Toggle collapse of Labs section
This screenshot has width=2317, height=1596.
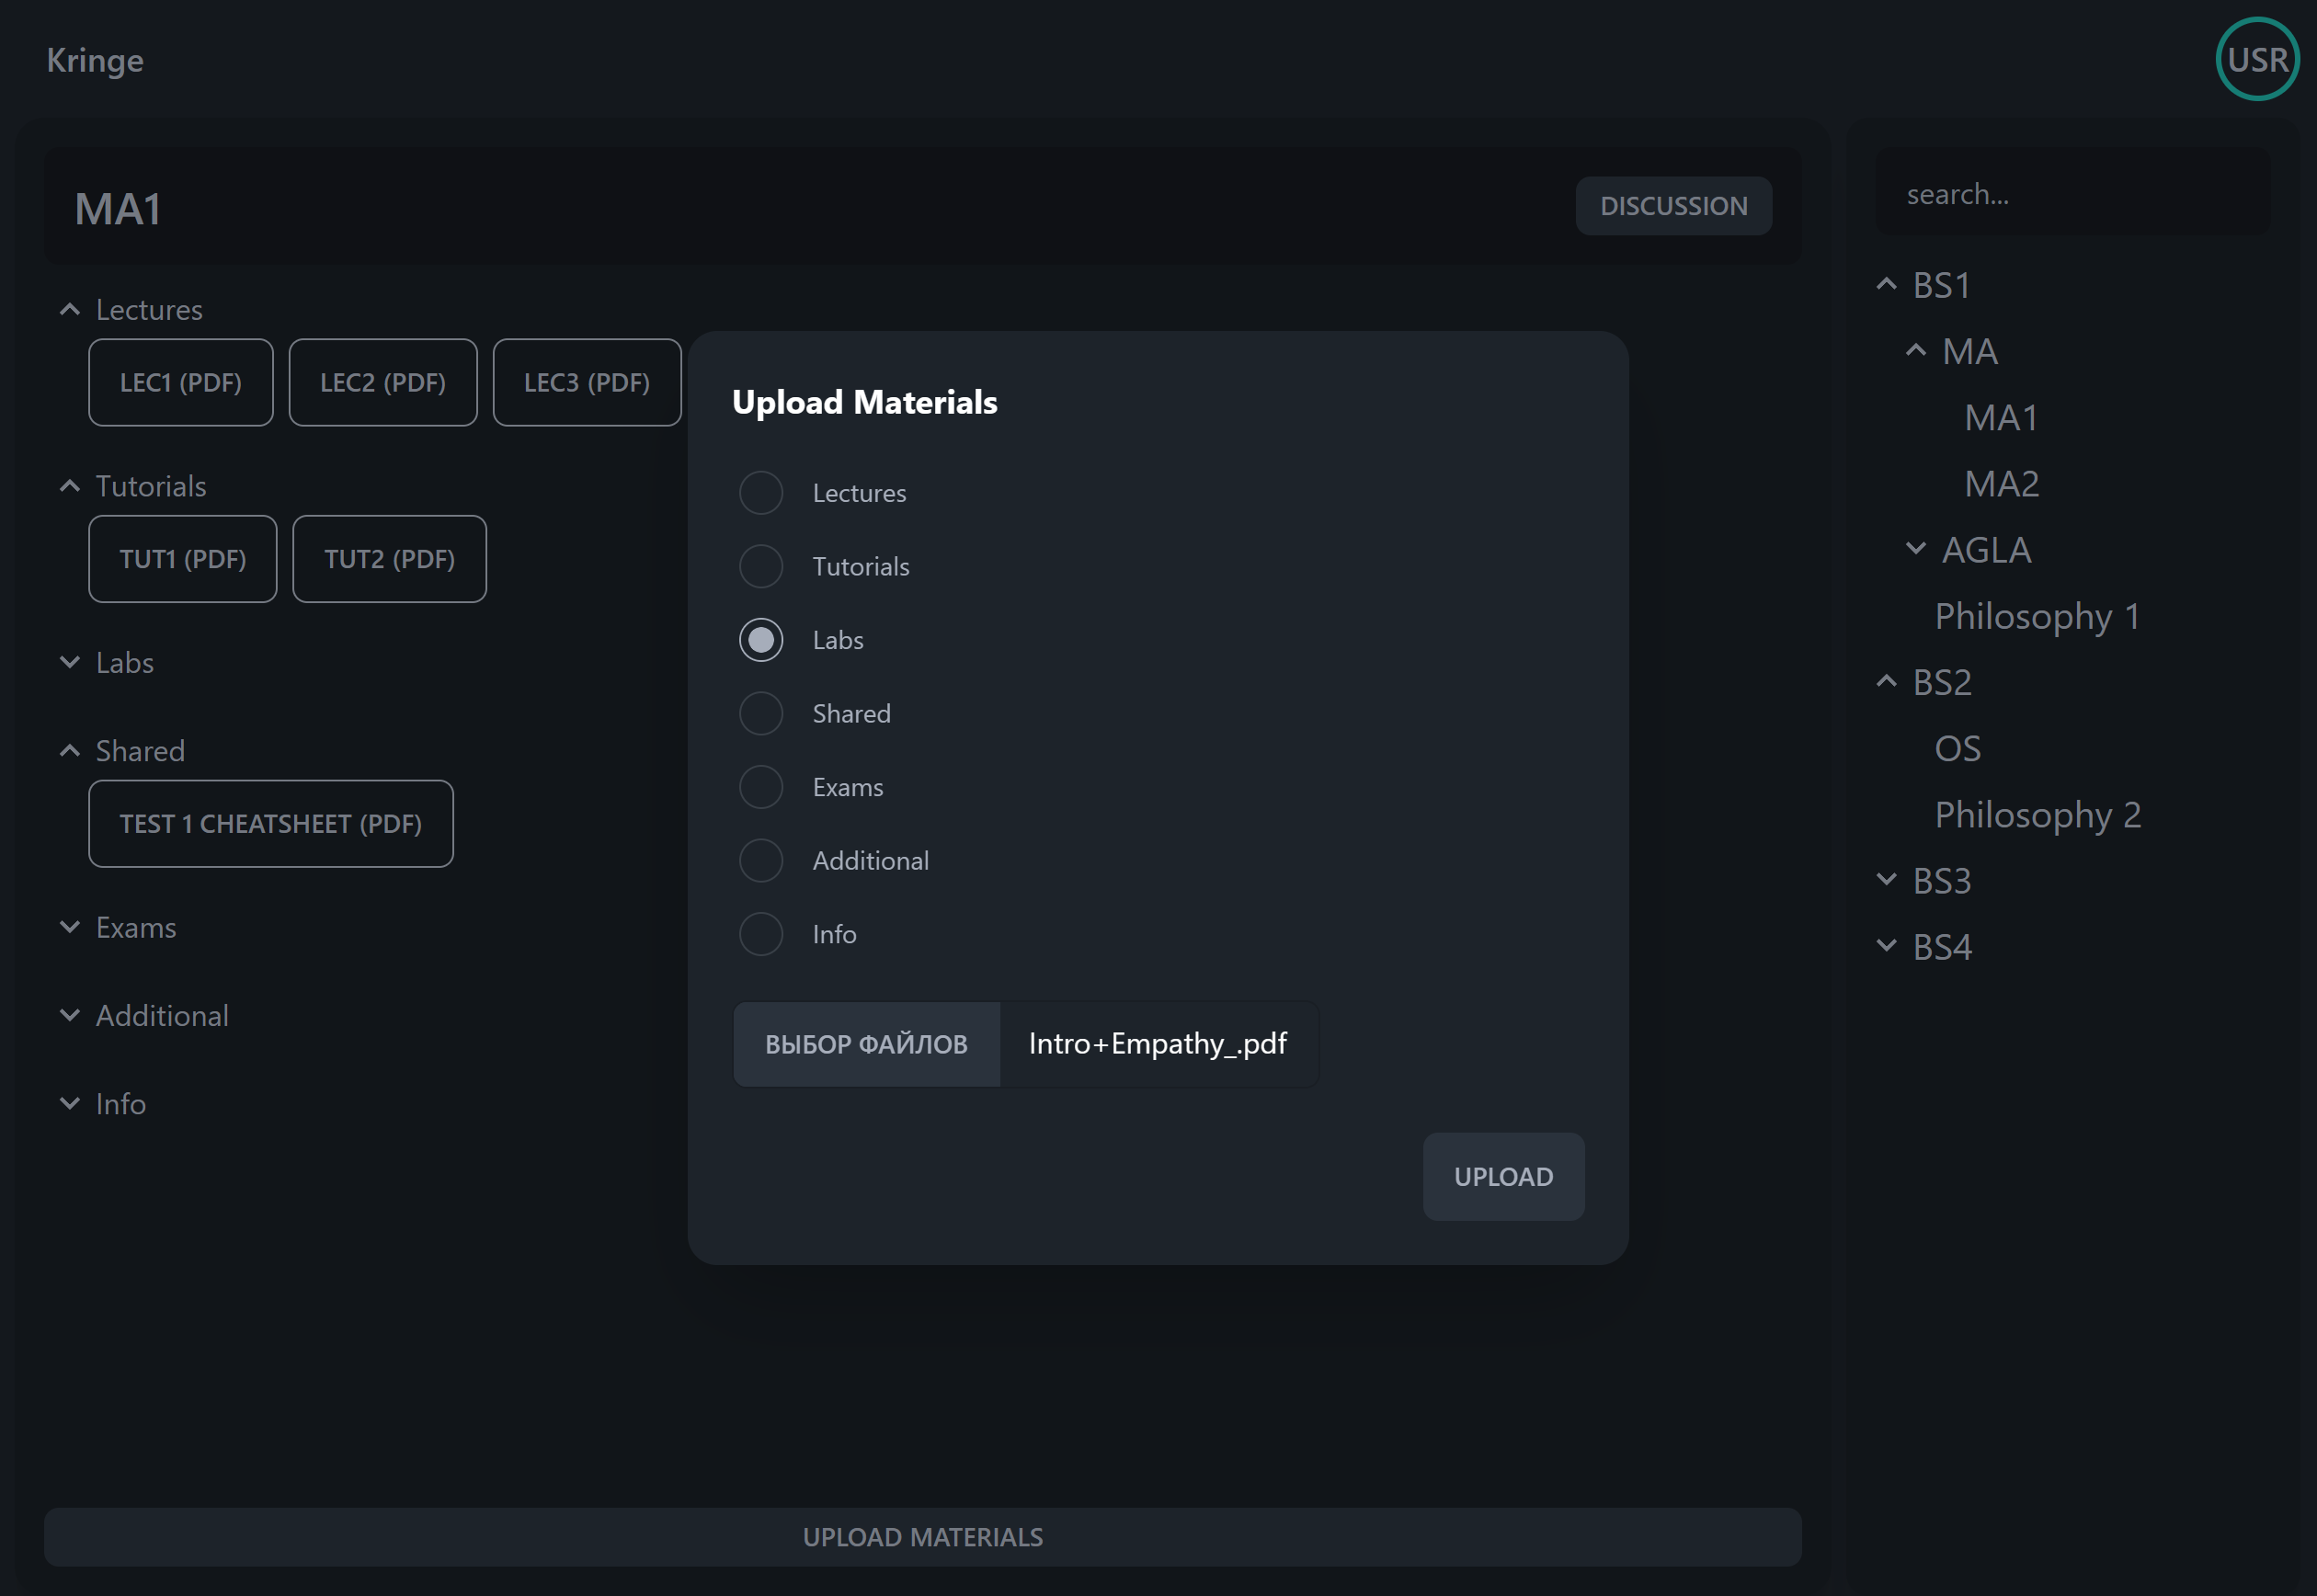[x=67, y=662]
